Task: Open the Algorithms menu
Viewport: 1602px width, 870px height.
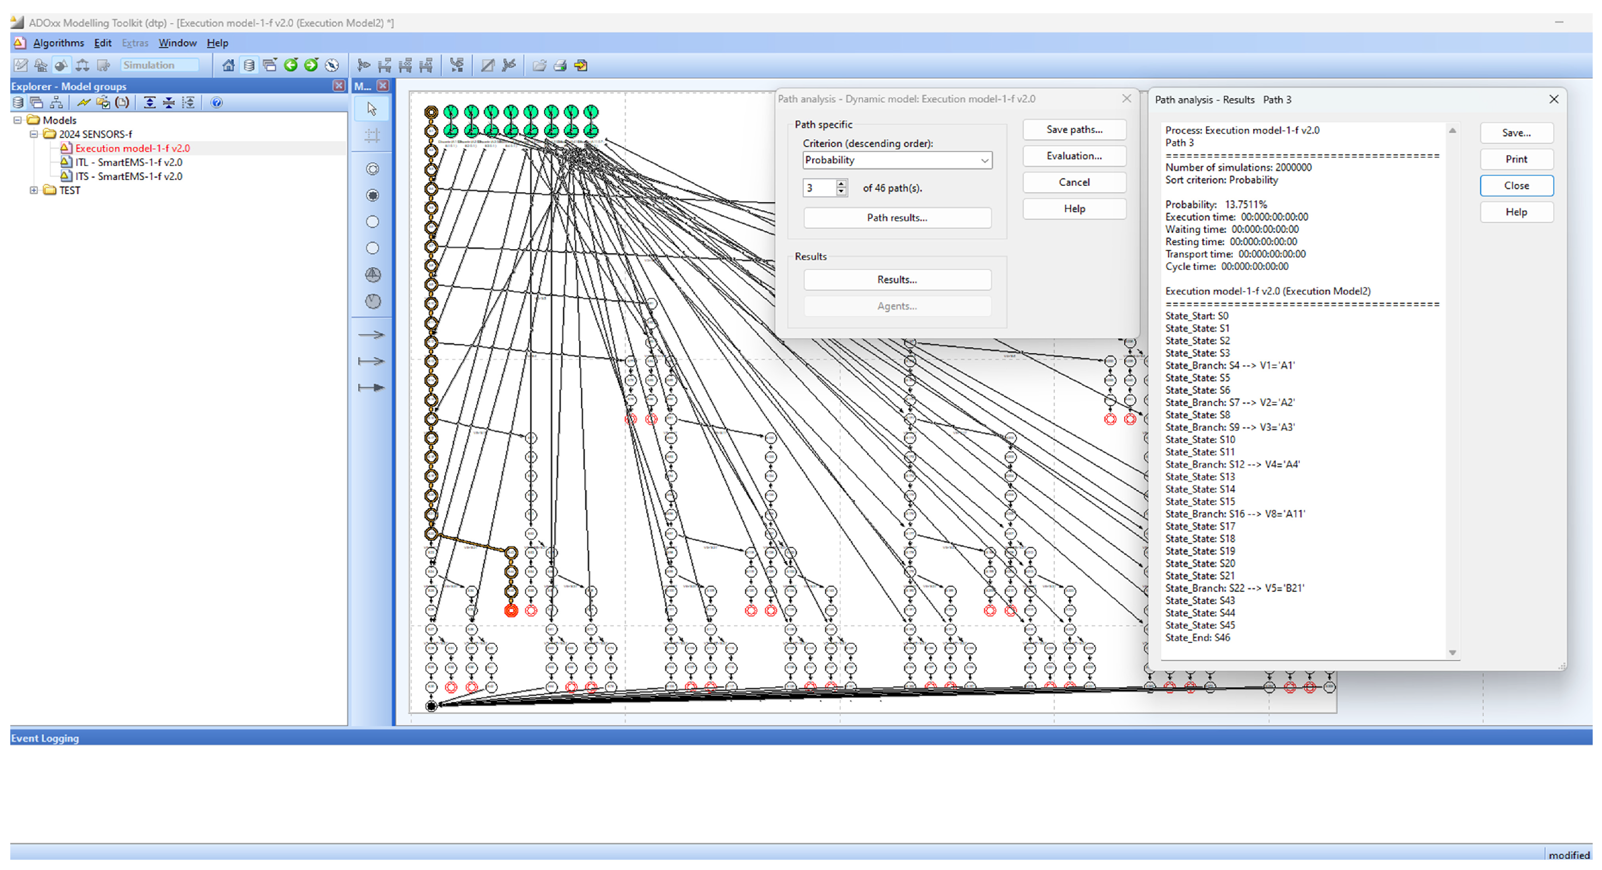Action: (x=58, y=43)
